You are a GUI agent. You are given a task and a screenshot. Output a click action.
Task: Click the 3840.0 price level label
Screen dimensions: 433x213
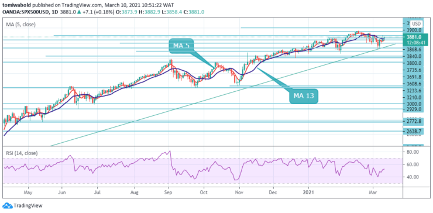pyautogui.click(x=414, y=56)
